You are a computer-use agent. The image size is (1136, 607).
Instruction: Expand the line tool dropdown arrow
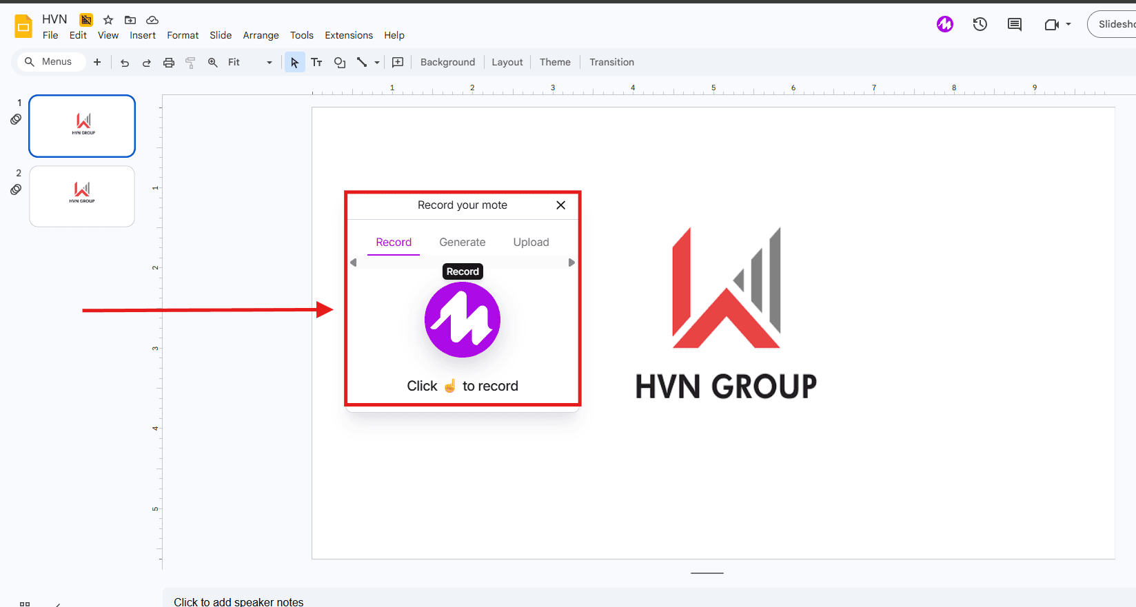[377, 63]
